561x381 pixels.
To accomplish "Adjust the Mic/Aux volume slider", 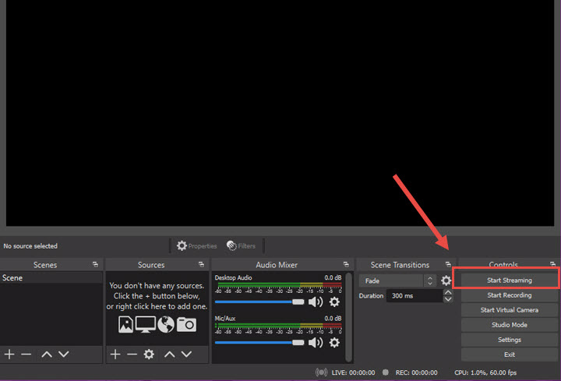I will tap(259, 343).
